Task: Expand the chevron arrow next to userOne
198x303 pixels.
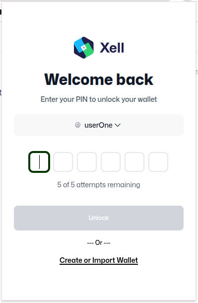Action: click(x=118, y=125)
